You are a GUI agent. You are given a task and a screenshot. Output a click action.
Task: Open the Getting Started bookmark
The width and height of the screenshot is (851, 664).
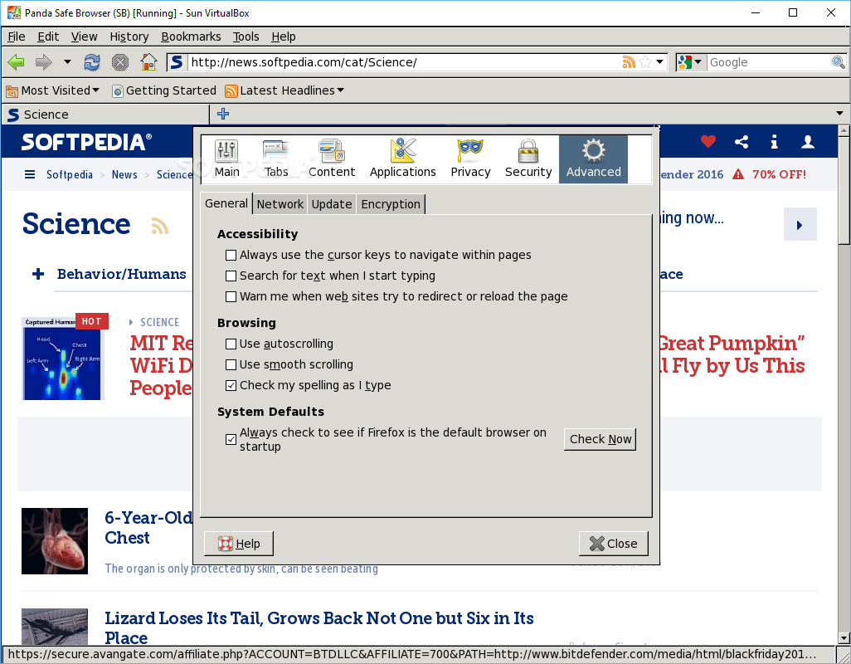(164, 90)
